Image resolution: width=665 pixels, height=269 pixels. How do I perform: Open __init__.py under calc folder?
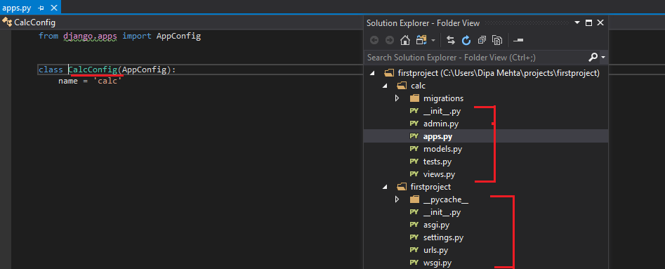[442, 111]
